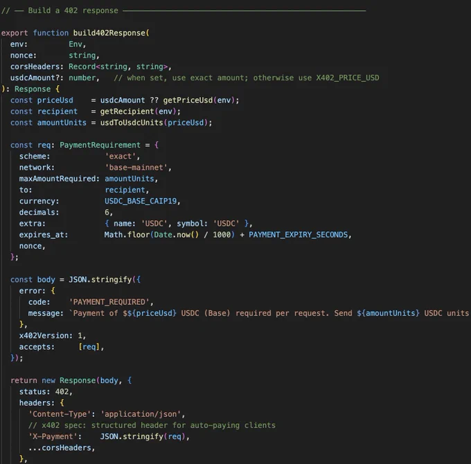Click the comment "Build a 402 response"
The height and width of the screenshot is (464, 471).
point(73,10)
